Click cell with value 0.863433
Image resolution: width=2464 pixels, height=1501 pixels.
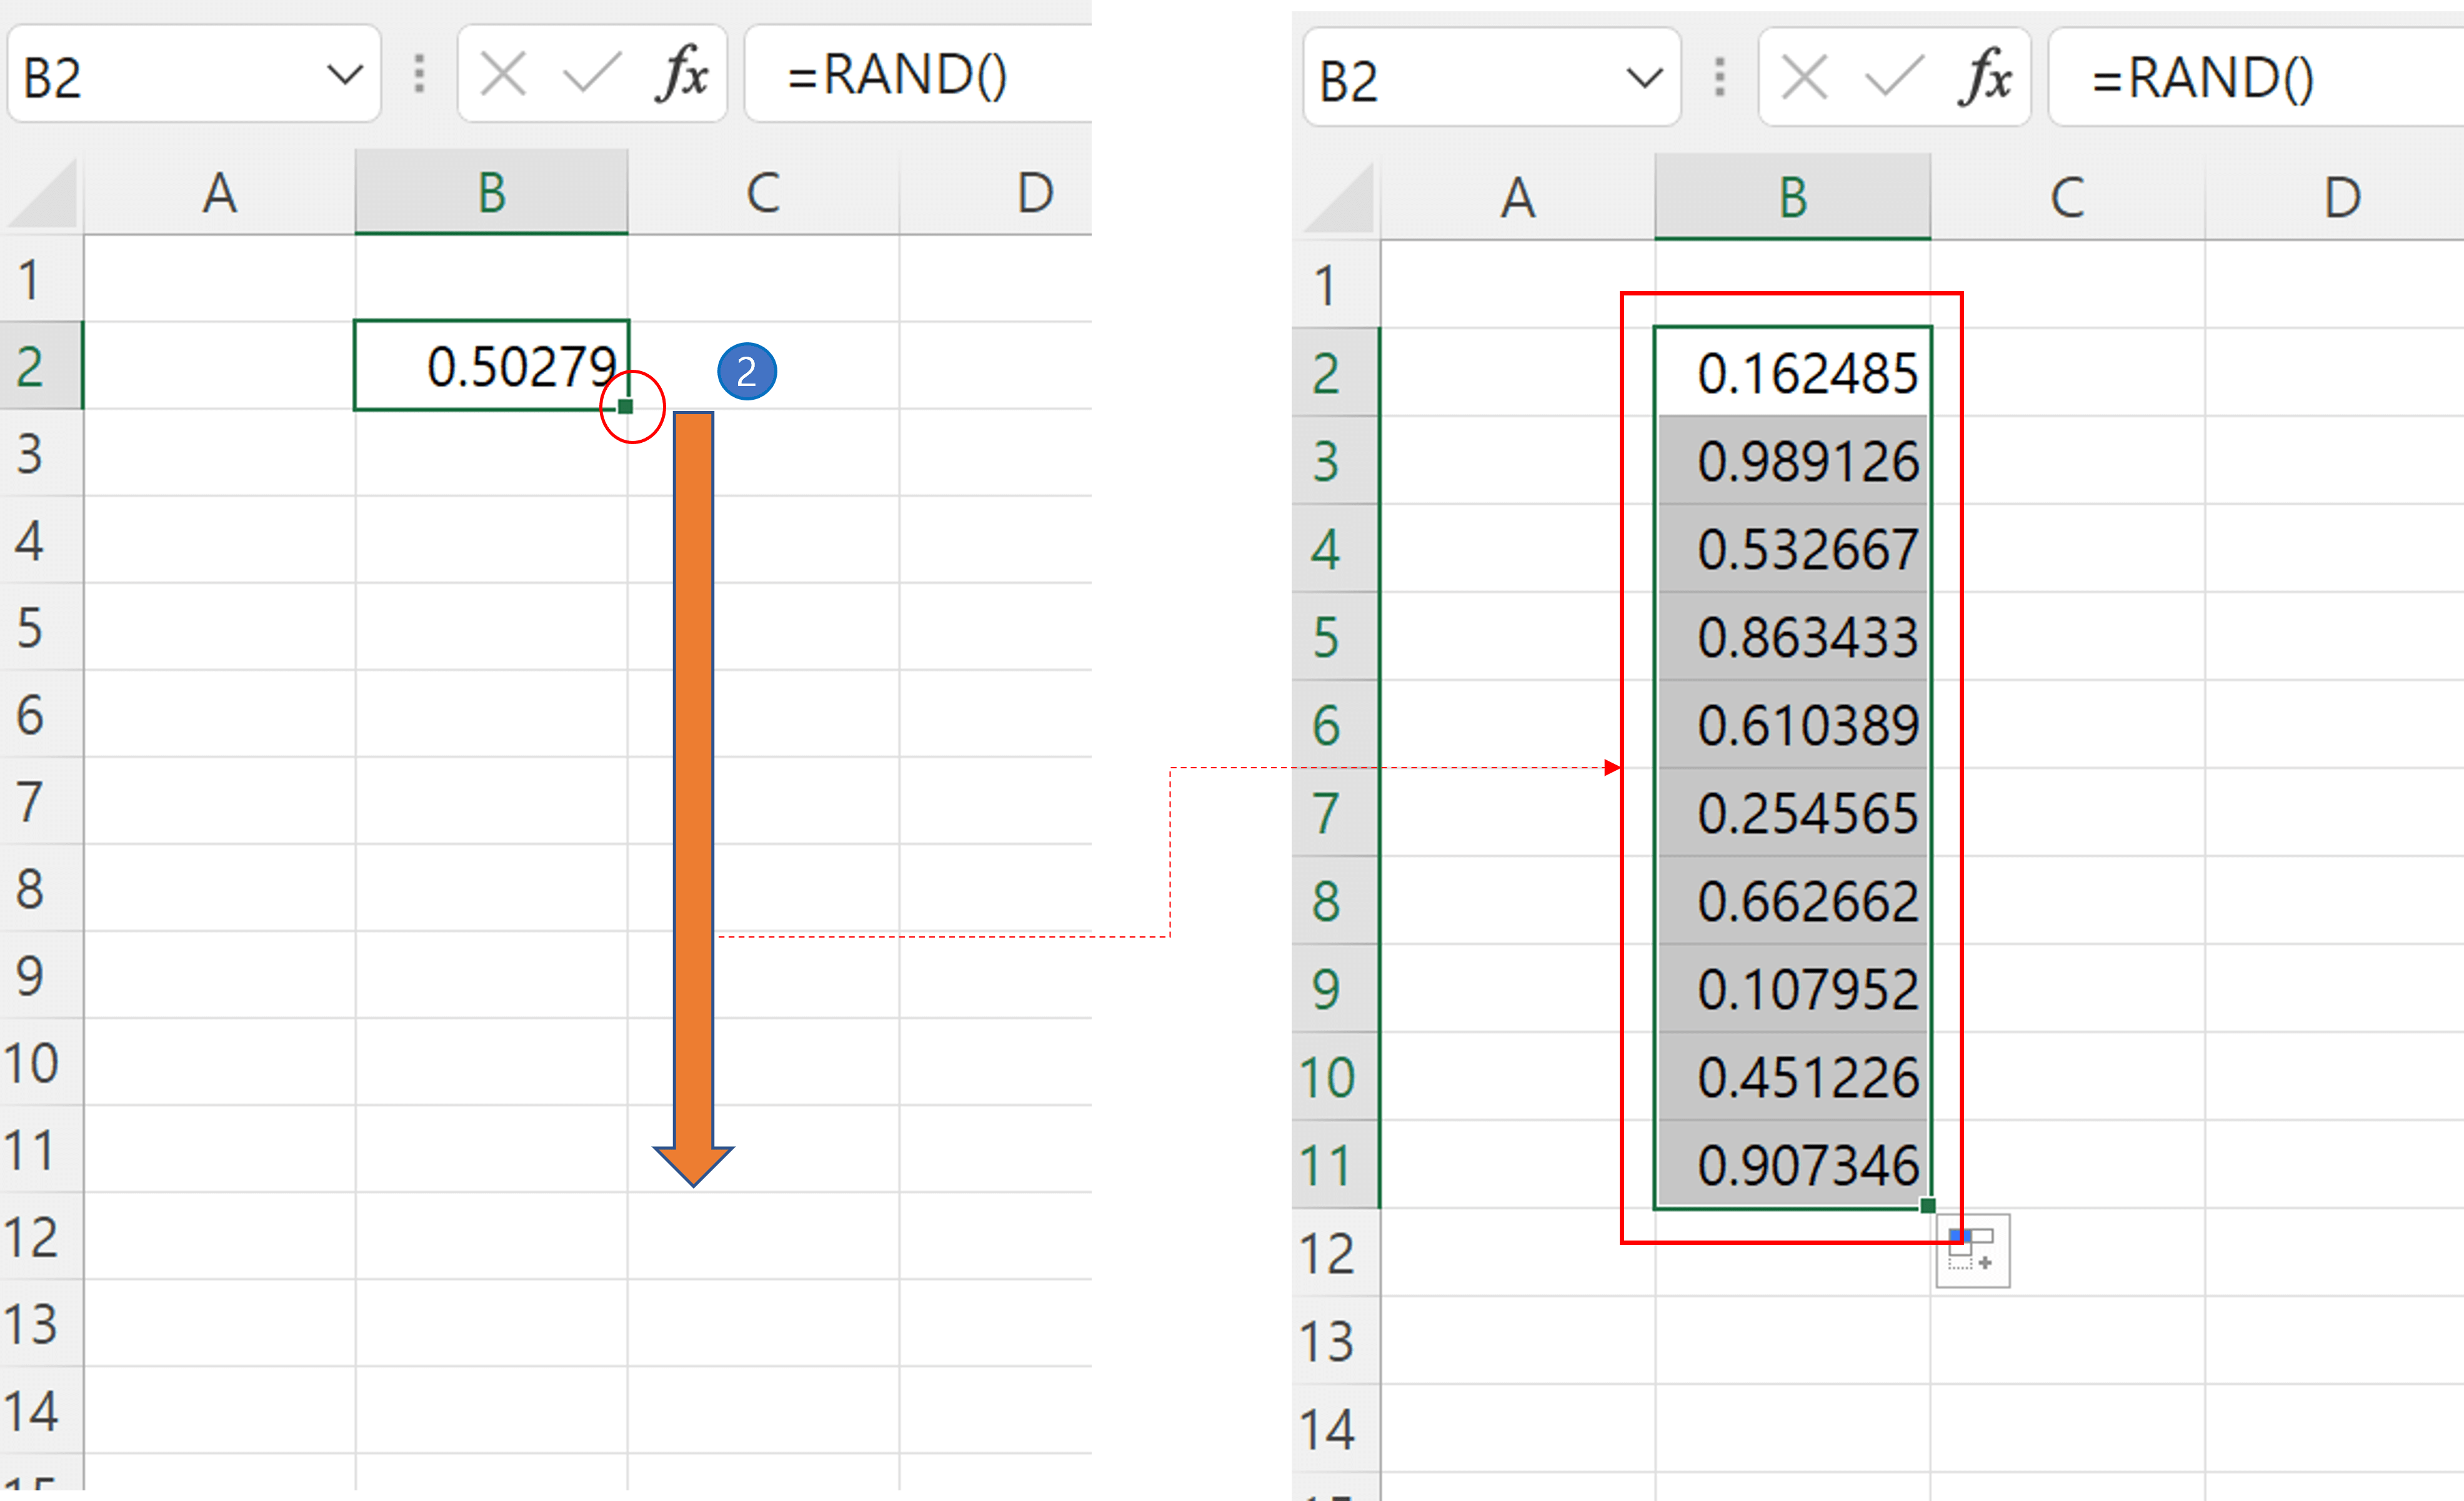coord(1793,637)
